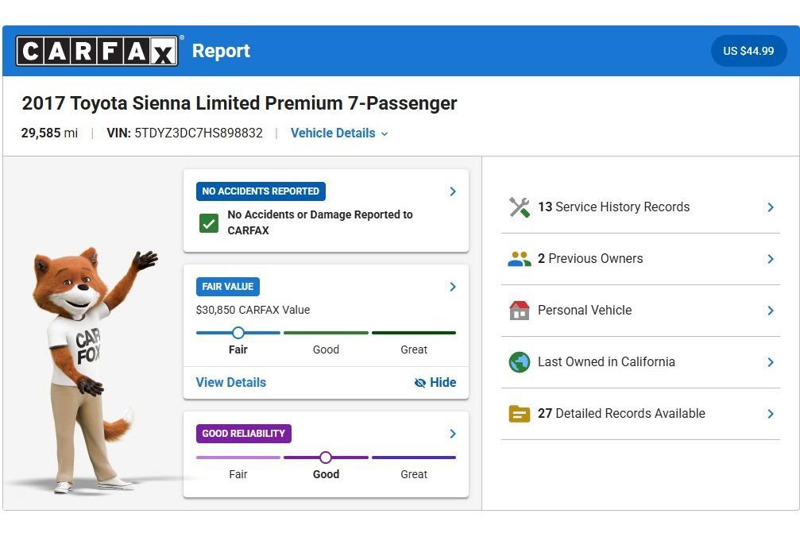800x533 pixels.
Task: Click the CARFAX logo
Action: [97, 51]
